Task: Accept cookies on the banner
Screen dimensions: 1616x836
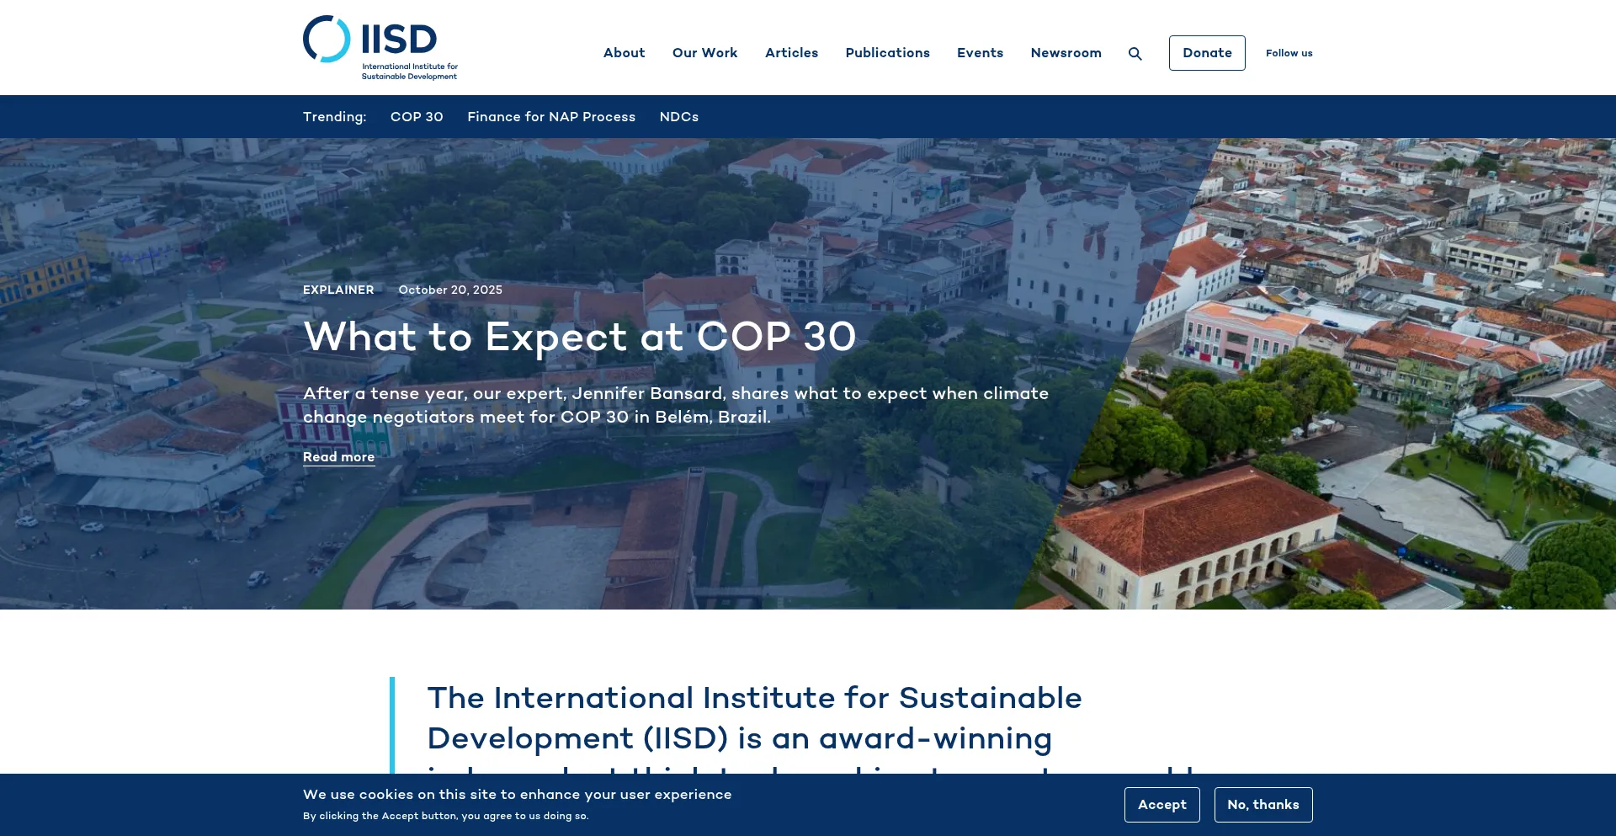Action: 1161,805
